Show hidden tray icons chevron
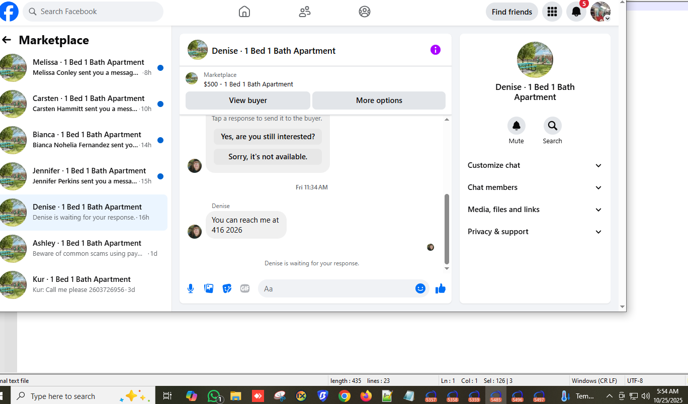The width and height of the screenshot is (688, 404). point(610,396)
